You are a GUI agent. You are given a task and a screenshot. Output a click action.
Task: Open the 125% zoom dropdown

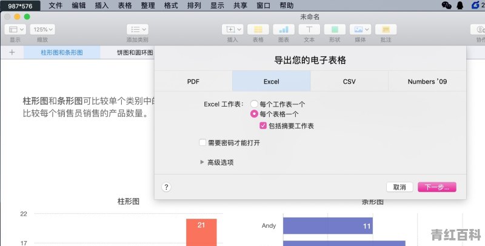(x=42, y=29)
